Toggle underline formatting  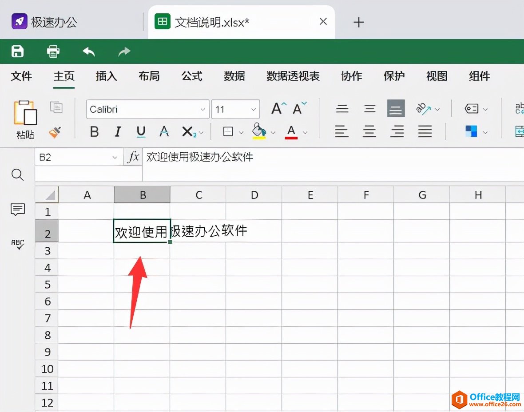click(140, 132)
